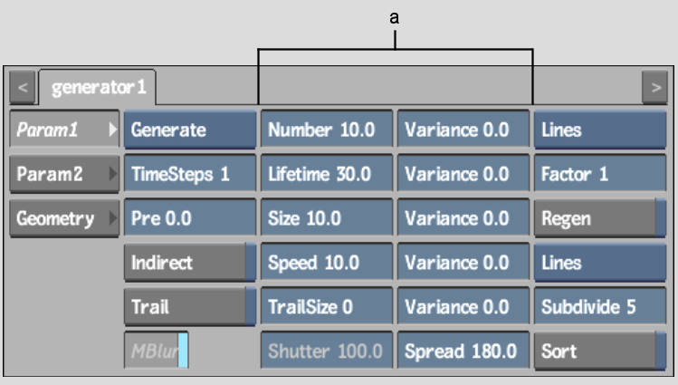Open the Generate dropdown
The width and height of the screenshot is (678, 385).
point(190,130)
